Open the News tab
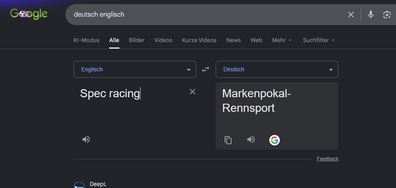Viewport: 396px width, 188px height. [234, 41]
